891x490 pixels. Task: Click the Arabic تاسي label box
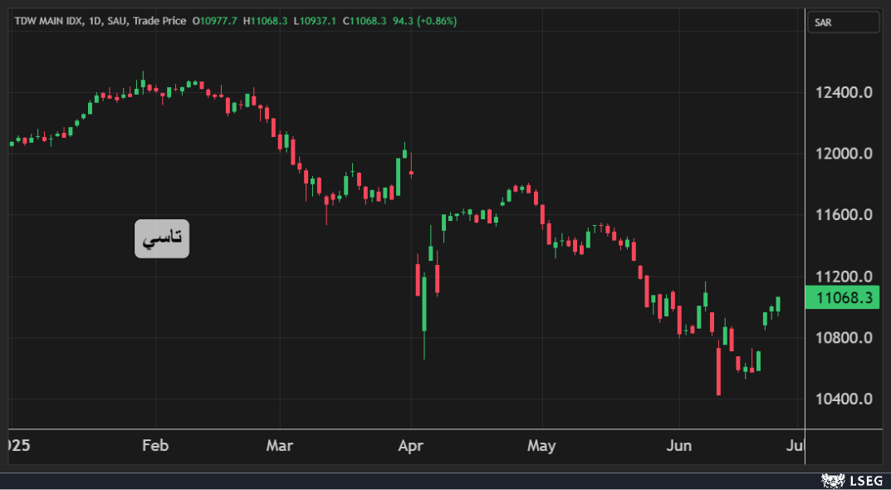pyautogui.click(x=162, y=238)
